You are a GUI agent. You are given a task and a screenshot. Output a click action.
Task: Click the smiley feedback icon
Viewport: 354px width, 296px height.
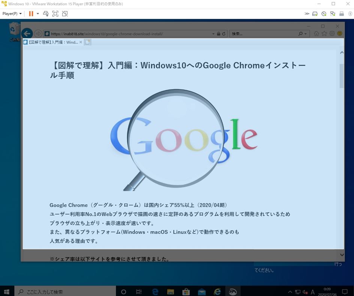click(x=339, y=34)
